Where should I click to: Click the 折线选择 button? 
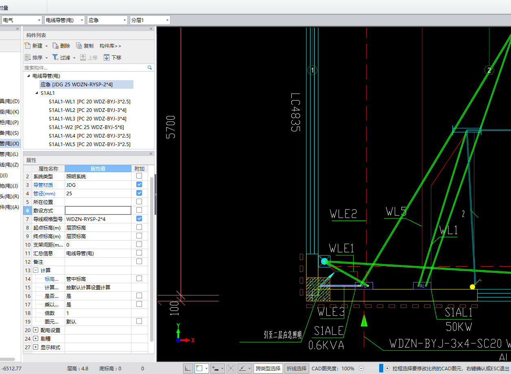point(297,368)
